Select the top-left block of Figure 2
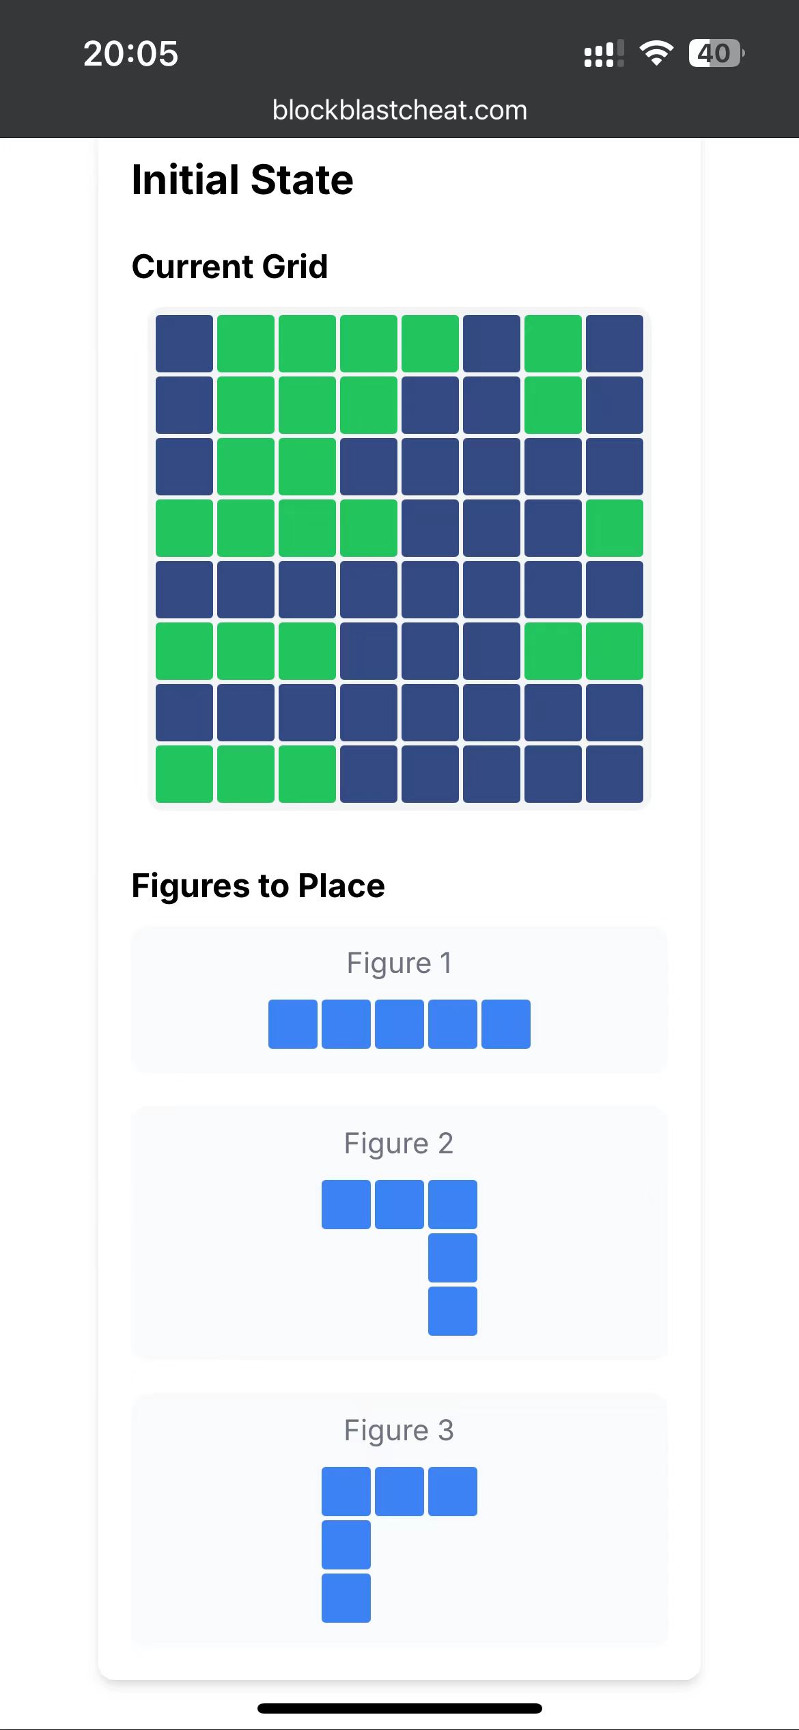The width and height of the screenshot is (799, 1730). click(x=346, y=1204)
